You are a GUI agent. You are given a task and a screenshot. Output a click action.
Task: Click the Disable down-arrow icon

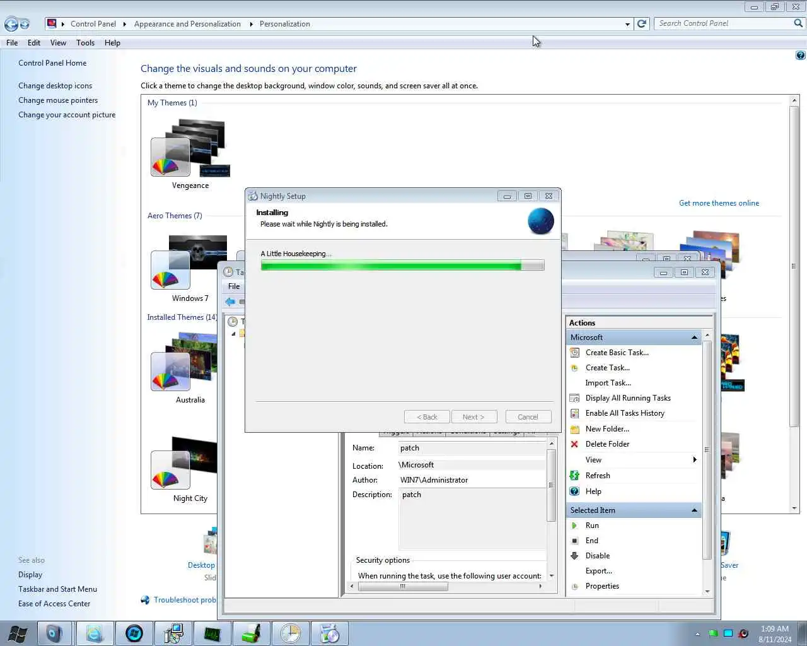tap(574, 556)
